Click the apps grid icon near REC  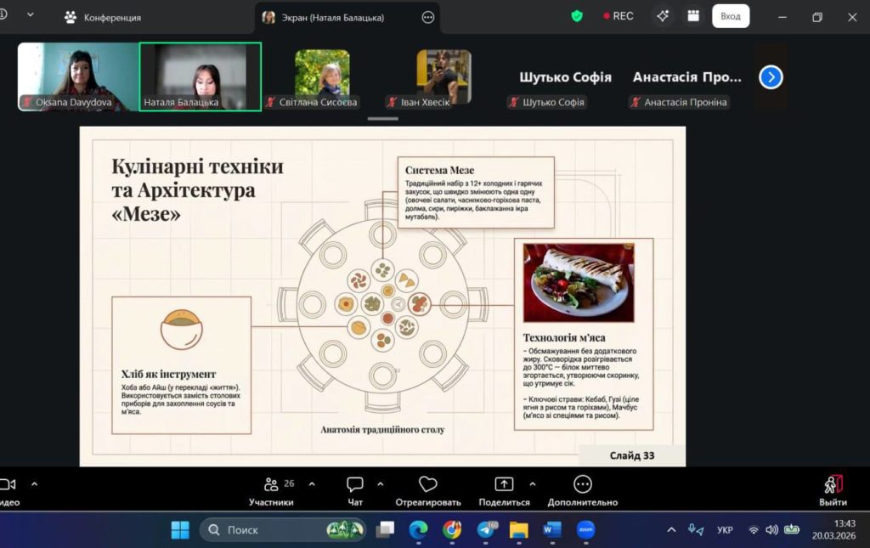pyautogui.click(x=693, y=16)
